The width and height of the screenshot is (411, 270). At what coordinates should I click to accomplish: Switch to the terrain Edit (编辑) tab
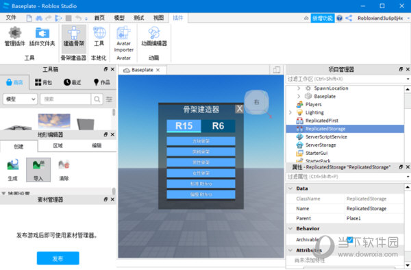(97, 145)
